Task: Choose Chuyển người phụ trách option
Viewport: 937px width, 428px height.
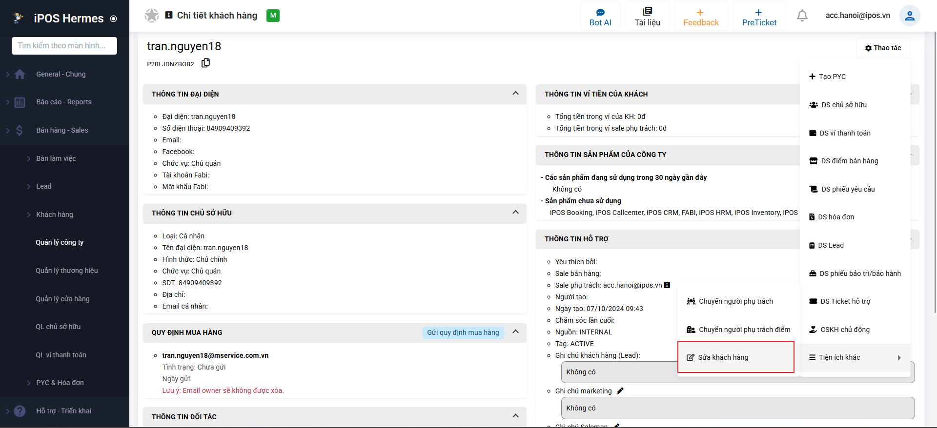Action: 738,301
